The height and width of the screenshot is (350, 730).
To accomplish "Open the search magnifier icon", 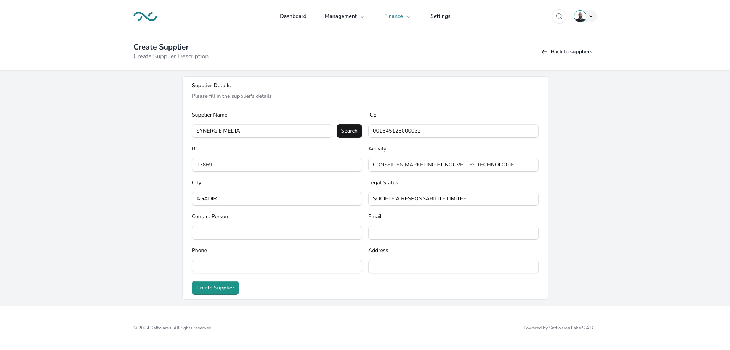I will [x=559, y=16].
